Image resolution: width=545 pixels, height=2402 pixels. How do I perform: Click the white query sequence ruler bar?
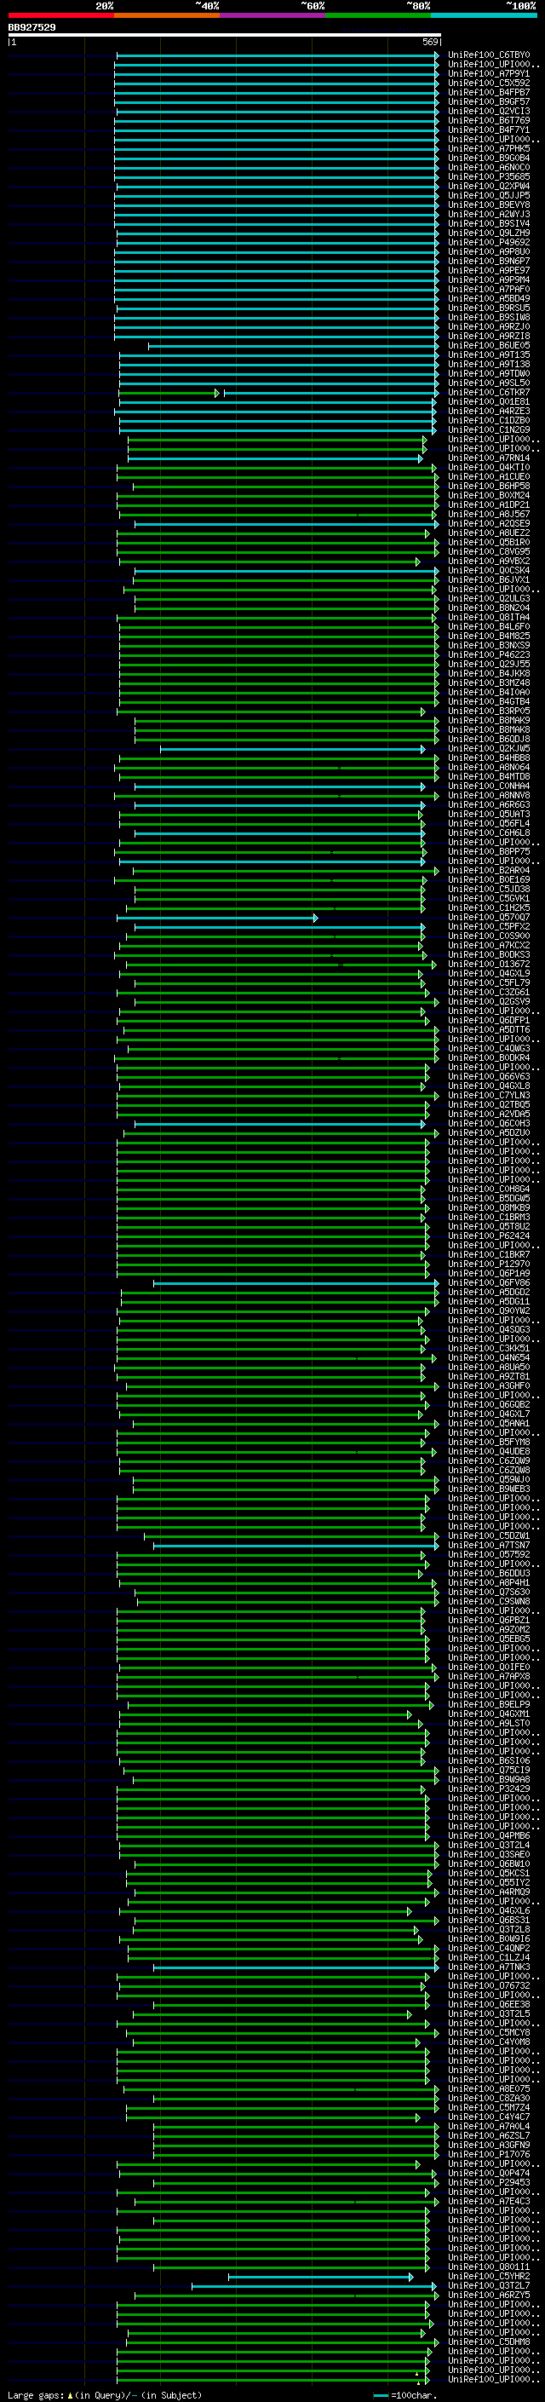(x=225, y=36)
